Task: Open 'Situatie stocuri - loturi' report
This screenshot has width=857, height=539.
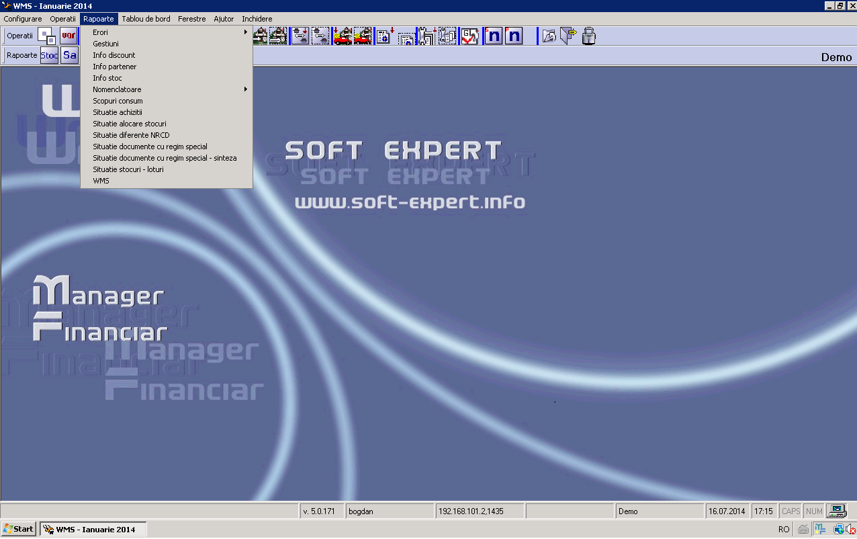Action: [x=128, y=169]
